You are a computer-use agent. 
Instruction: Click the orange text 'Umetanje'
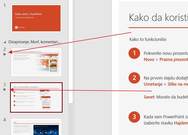(153, 84)
